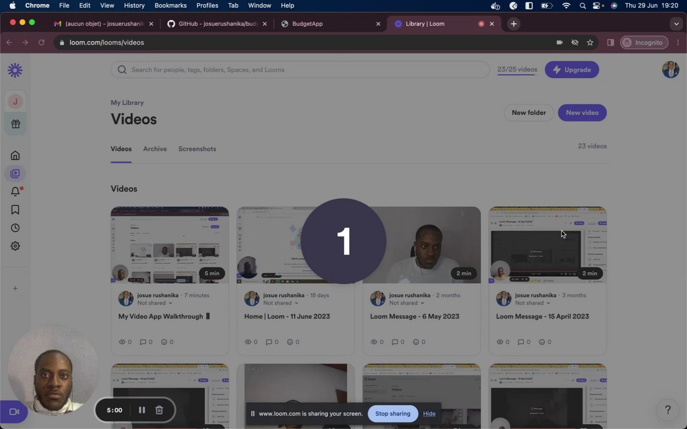This screenshot has height=429, width=687.
Task: Click the 23/25 videos usage link
Action: click(x=517, y=70)
